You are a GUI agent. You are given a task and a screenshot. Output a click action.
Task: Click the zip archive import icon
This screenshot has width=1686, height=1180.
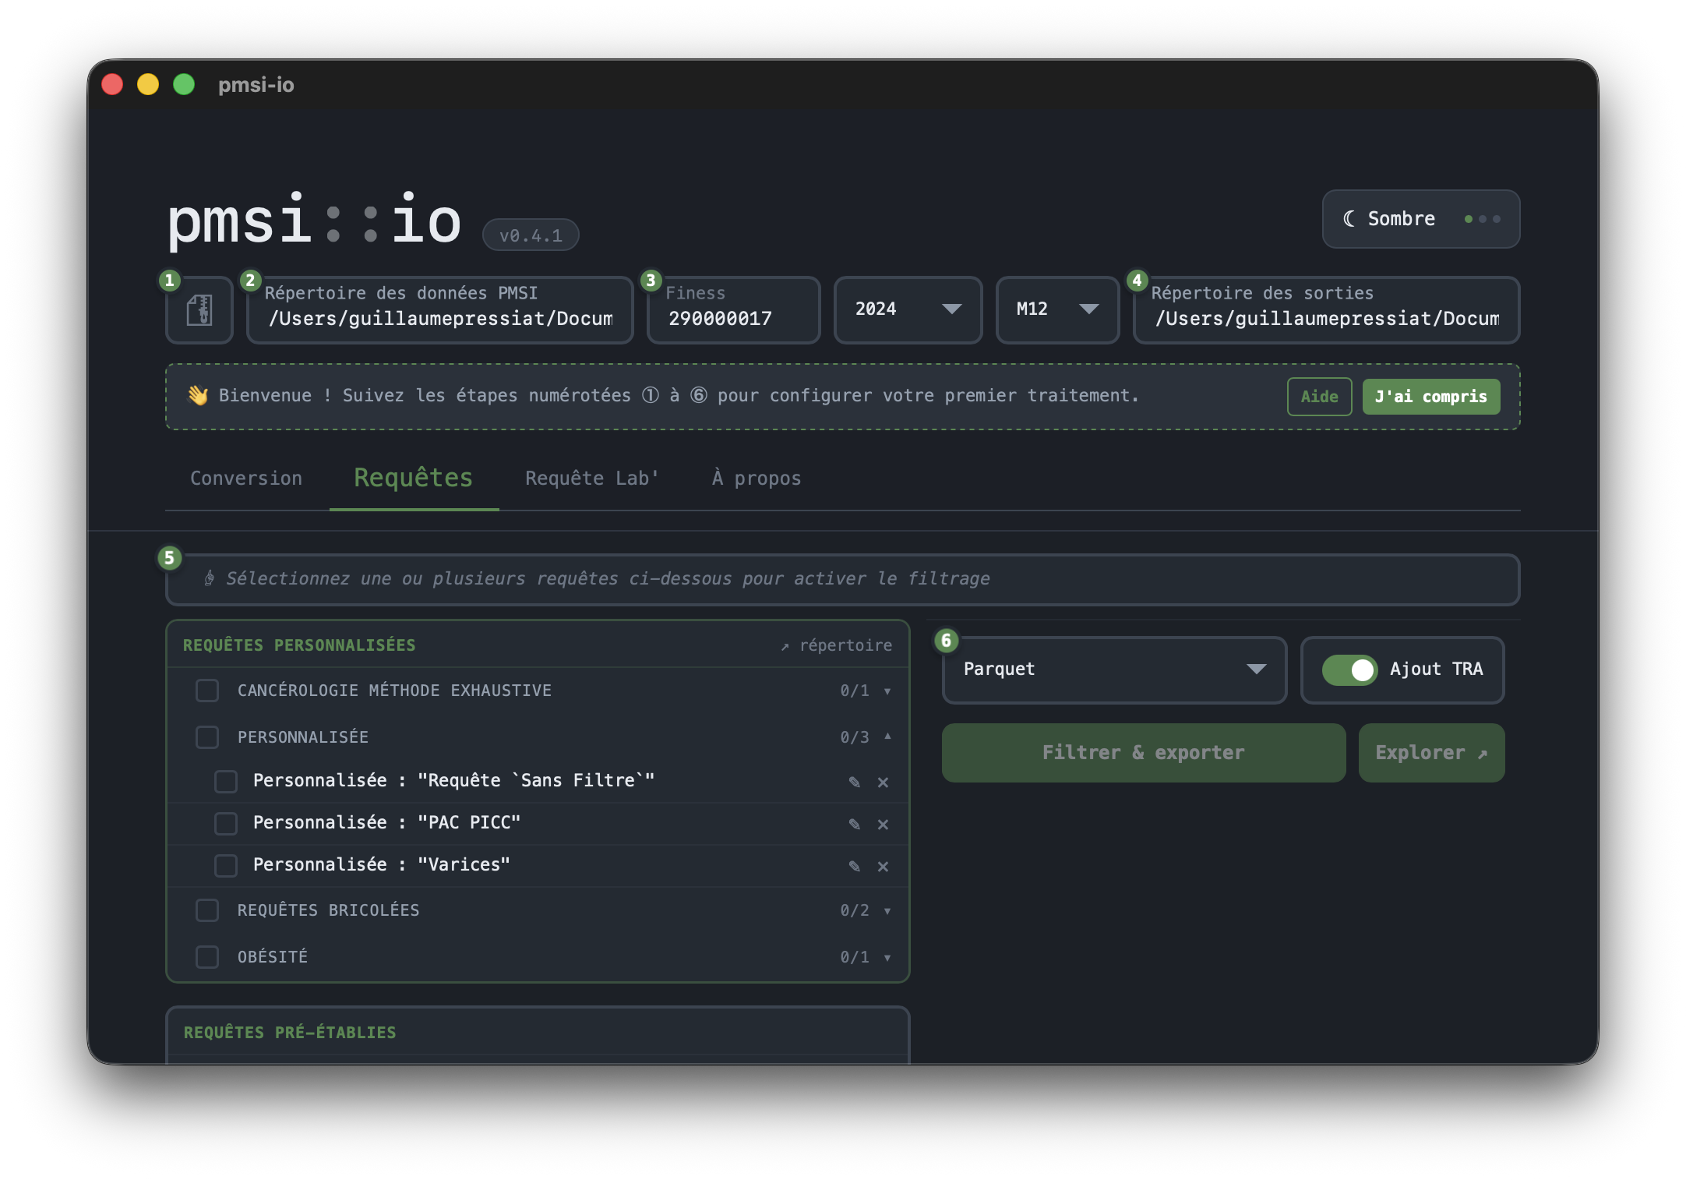point(199,310)
